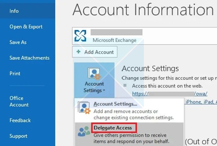Click the iPhone, iPad link
The image size is (217, 146).
pos(201,102)
